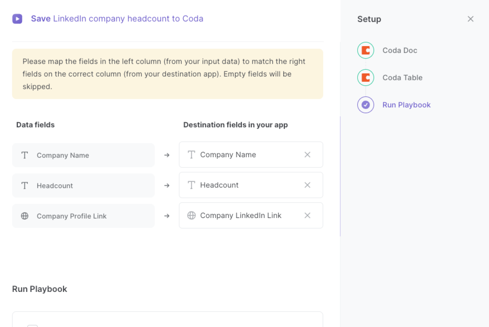Viewport: 489px width, 327px height.
Task: Clear the Company Name destination mapping
Action: (x=307, y=155)
